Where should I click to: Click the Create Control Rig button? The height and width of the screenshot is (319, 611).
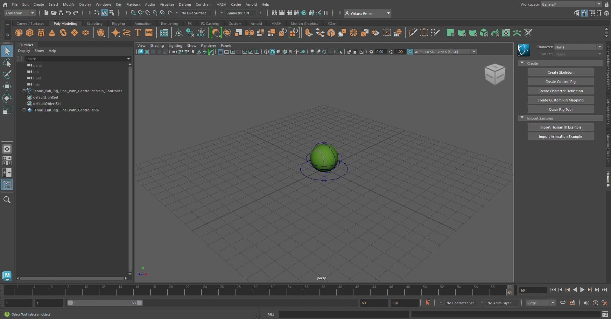click(560, 81)
